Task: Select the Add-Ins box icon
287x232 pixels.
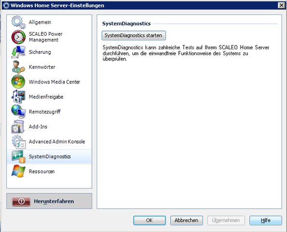Action: point(18,127)
